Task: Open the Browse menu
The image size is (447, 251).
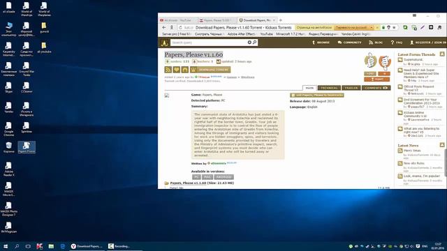Action: coord(321,43)
